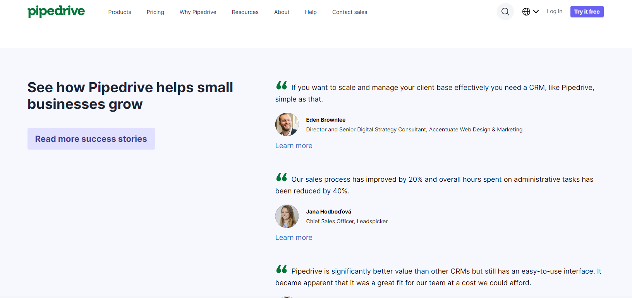Click the third testimonial's quote mark icon

tap(282, 269)
